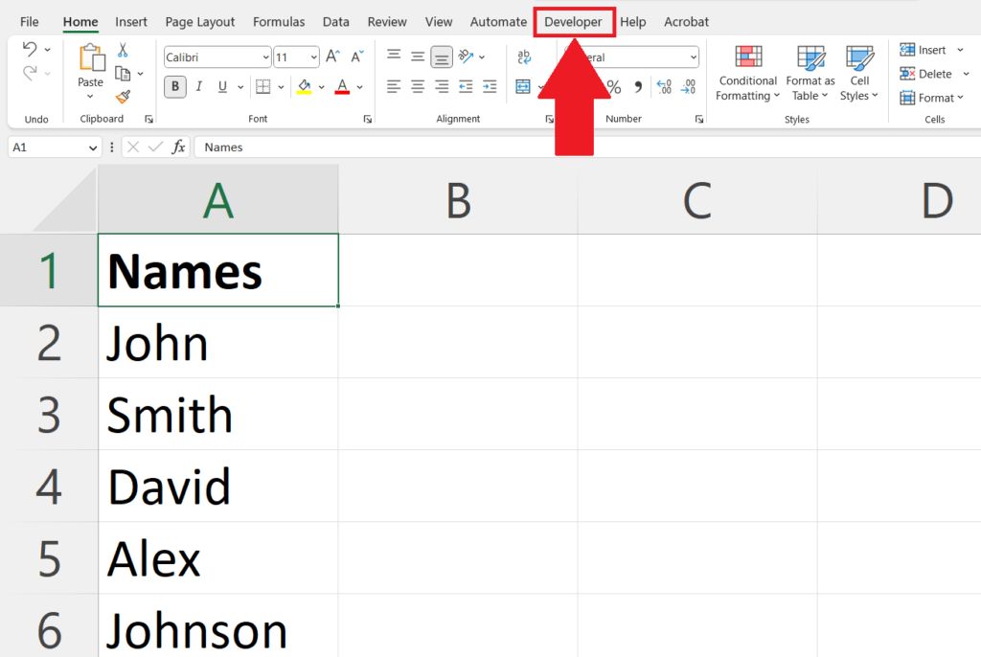Click the Increase Decimal icon
This screenshot has width=981, height=657.
(662, 87)
